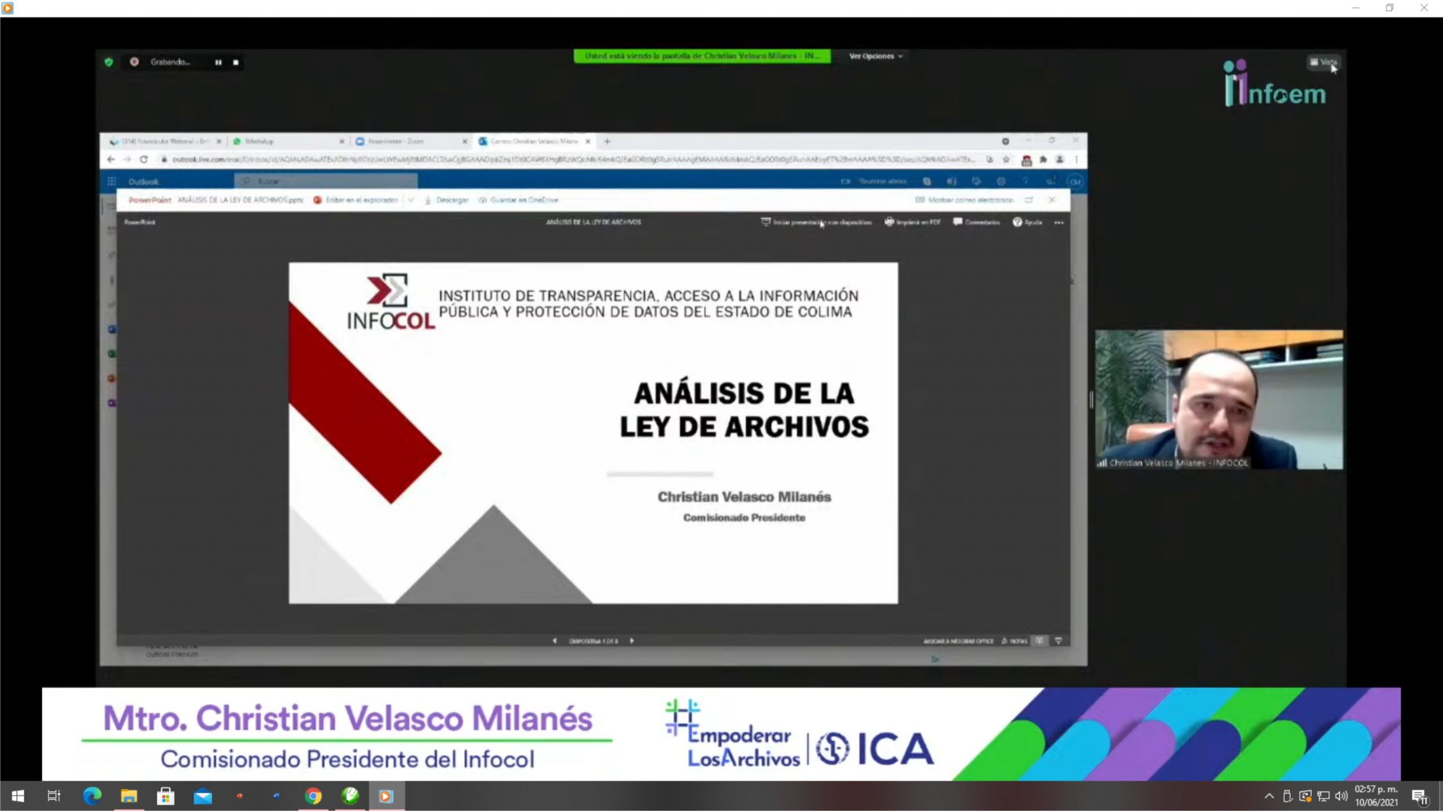Click the Imprimir en PDF printer icon
1443x811 pixels.
click(889, 222)
